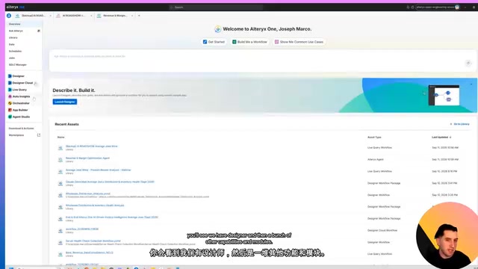Click the workflow preview thumbnail in banner
This screenshot has width=478, height=269.
click(444, 95)
